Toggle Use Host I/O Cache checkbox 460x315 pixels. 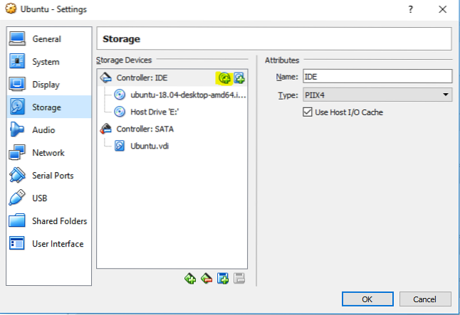click(308, 112)
